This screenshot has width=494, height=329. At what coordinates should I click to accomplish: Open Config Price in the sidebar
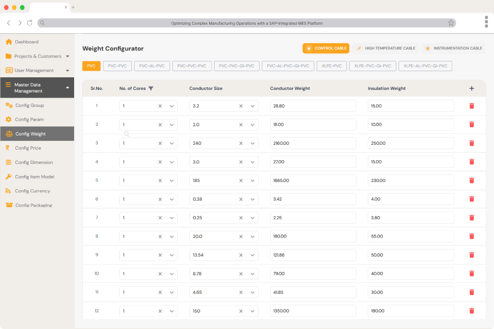pos(28,148)
